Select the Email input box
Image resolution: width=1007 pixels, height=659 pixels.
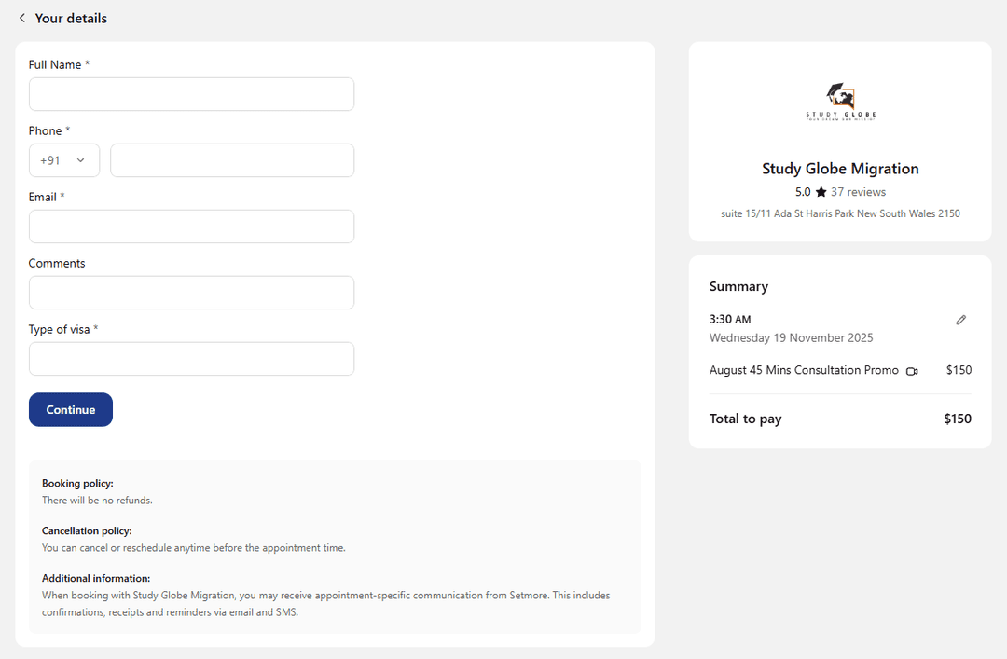point(191,227)
